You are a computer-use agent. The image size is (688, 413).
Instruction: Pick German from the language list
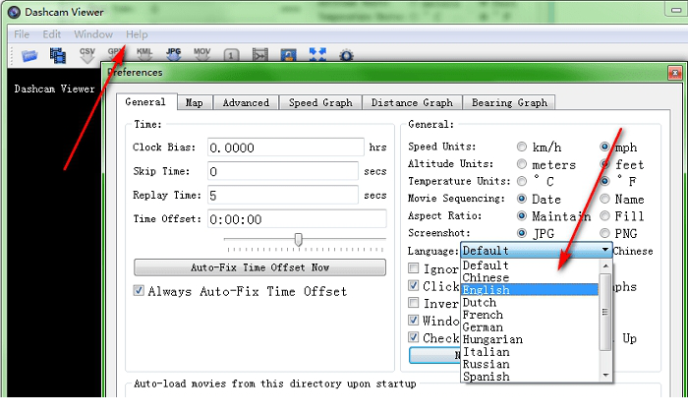point(530,327)
